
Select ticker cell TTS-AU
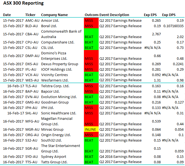[31, 162]
